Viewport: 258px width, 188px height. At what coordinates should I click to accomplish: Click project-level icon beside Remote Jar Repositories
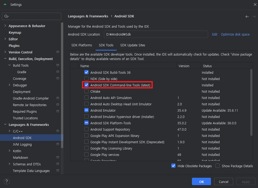(x=58, y=105)
